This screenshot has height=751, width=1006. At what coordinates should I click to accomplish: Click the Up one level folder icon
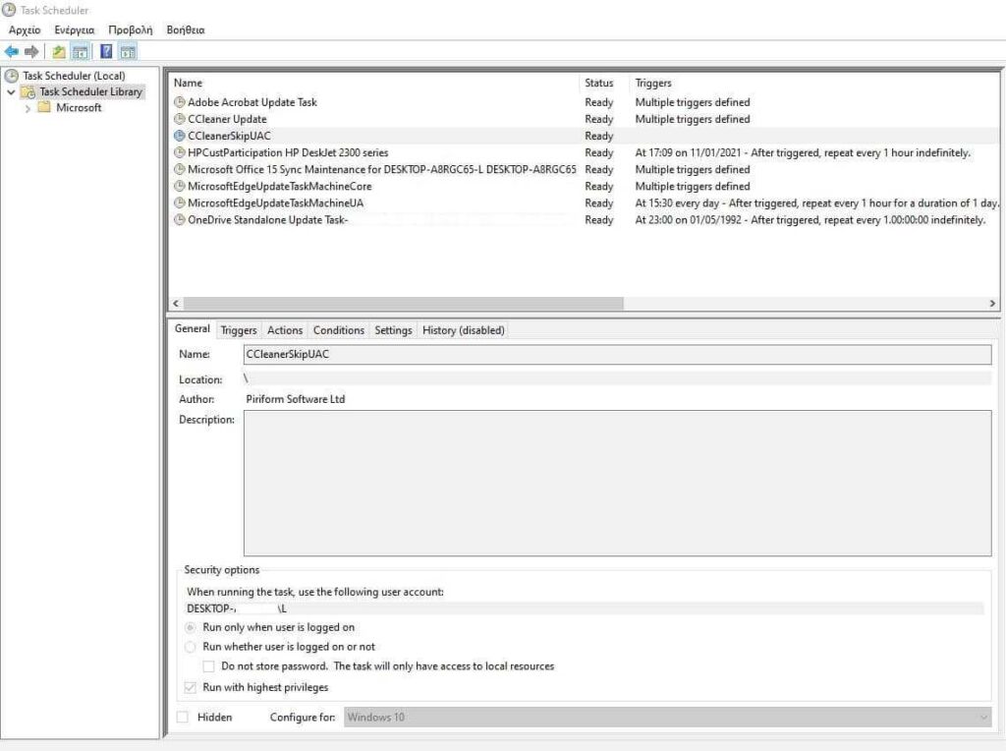(59, 51)
